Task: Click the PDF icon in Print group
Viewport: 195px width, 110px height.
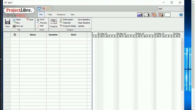Action: tap(38, 26)
